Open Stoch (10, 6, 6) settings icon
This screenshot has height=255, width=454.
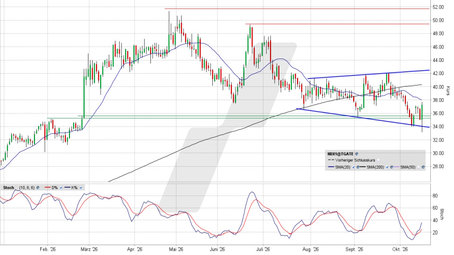(38, 187)
